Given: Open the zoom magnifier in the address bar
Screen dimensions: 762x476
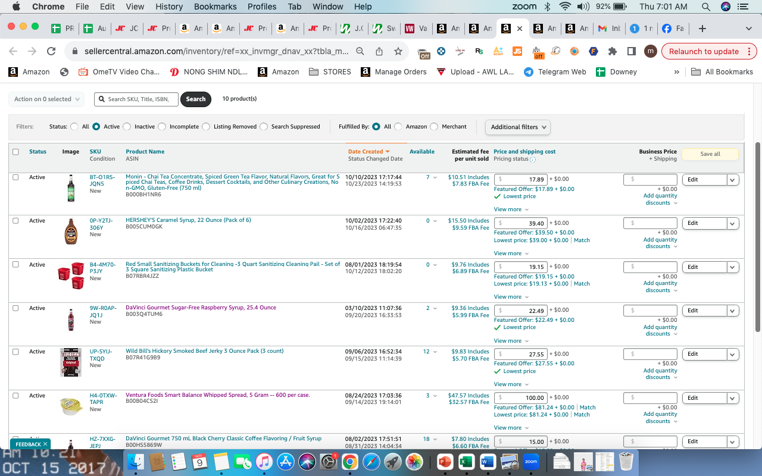Looking at the screenshot, I should click(360, 51).
